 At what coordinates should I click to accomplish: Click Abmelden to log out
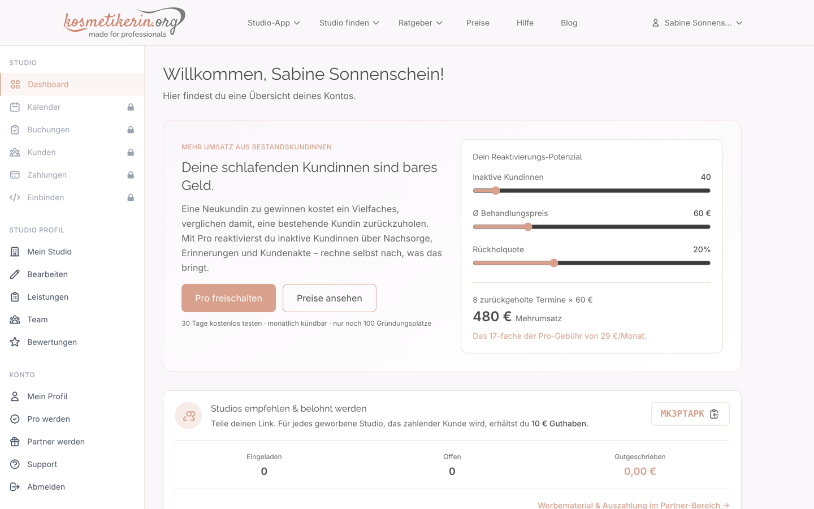pos(72,487)
